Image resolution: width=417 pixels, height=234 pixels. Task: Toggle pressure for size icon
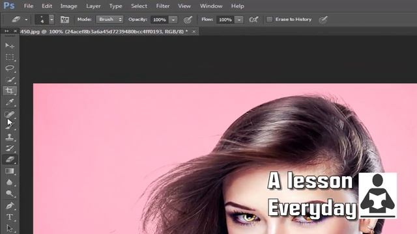(323, 19)
